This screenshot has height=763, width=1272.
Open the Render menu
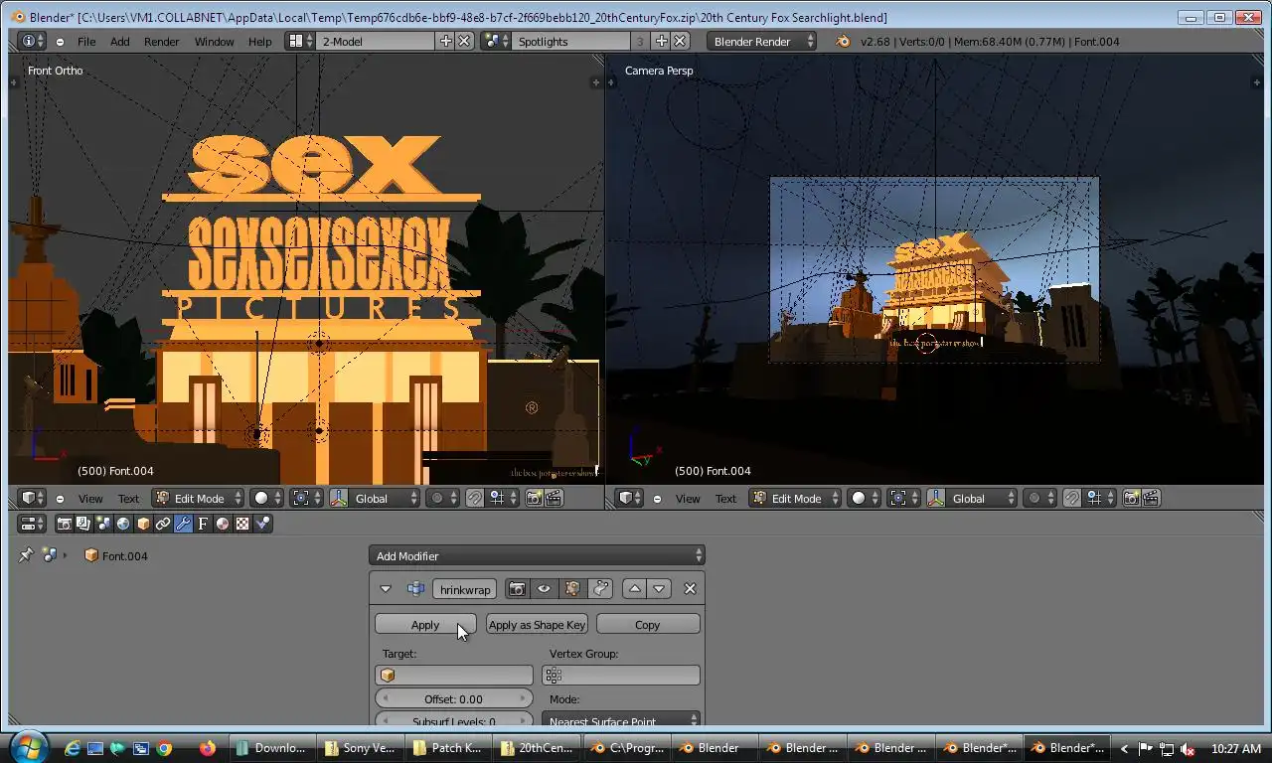tap(161, 41)
